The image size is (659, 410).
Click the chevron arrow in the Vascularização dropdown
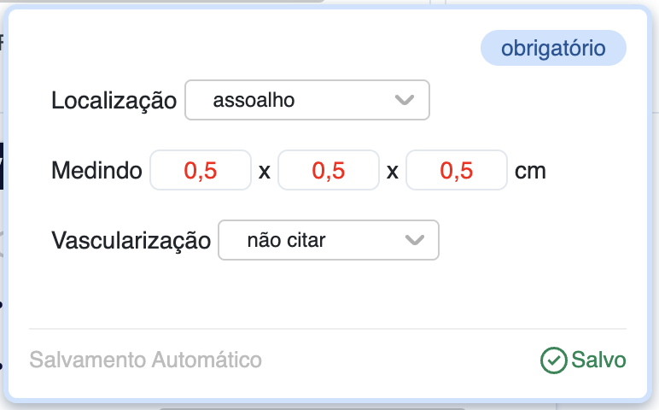pyautogui.click(x=414, y=241)
